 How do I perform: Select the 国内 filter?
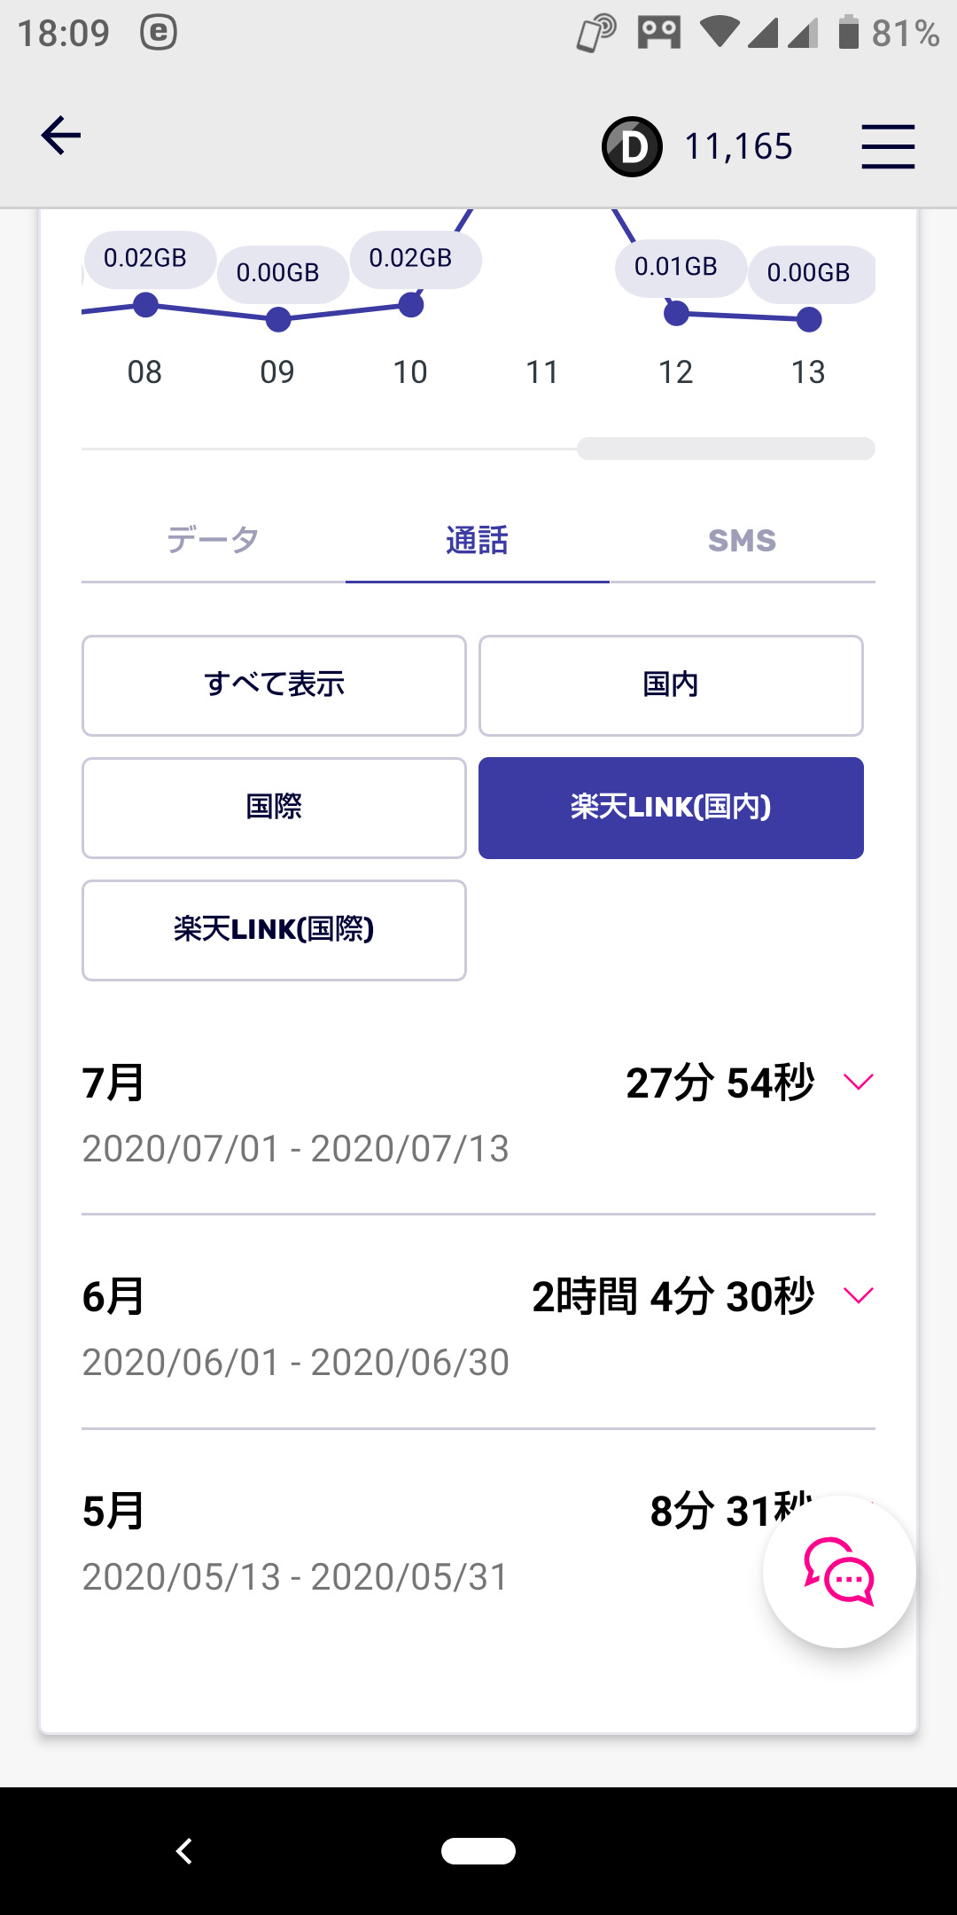tap(671, 685)
